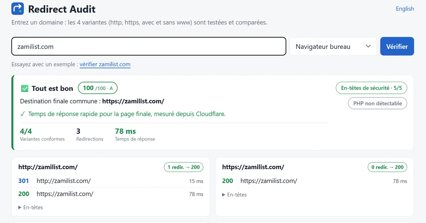This screenshot has width=426, height=223.
Task: Select the common final destination URL https://zamilist.com/
Action: click(133, 101)
